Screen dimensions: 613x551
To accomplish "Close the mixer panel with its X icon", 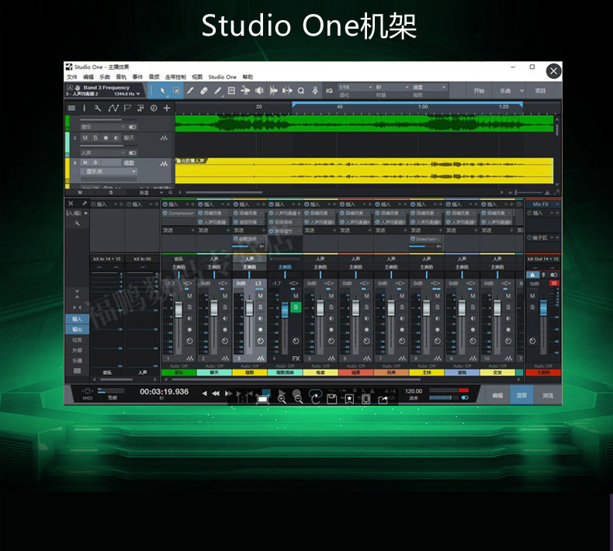I will (71, 203).
